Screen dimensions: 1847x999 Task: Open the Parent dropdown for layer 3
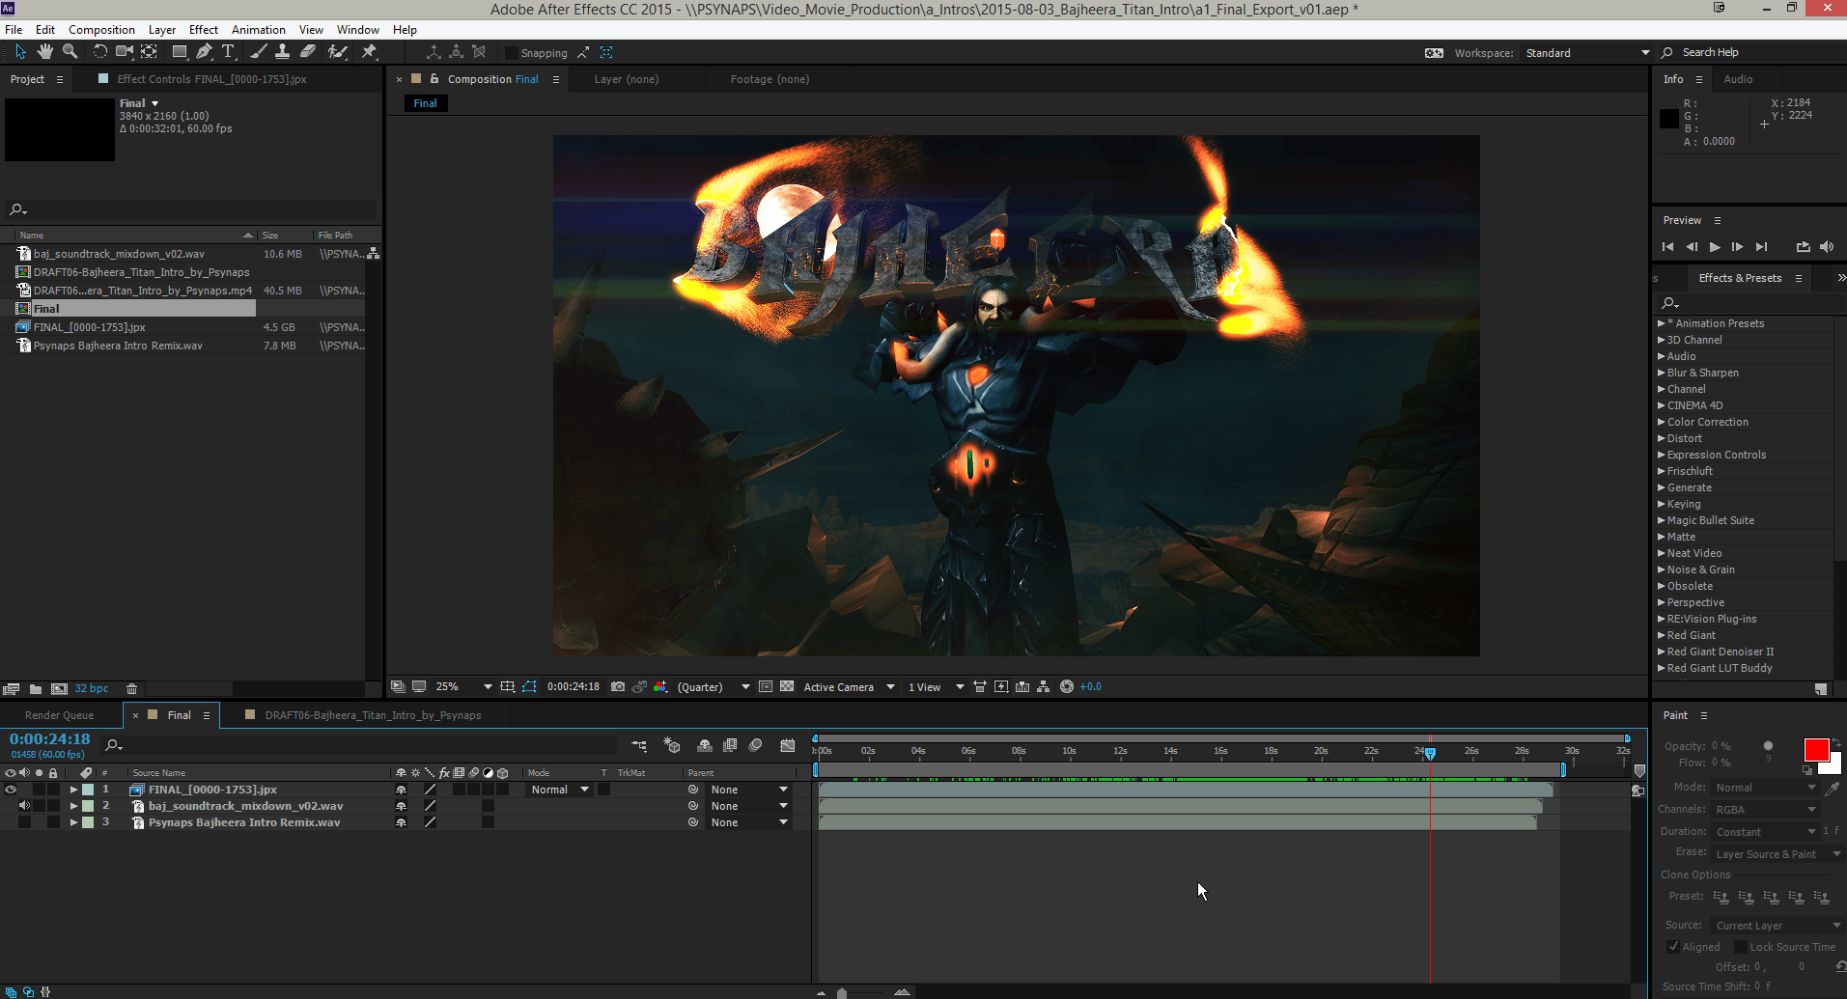tap(749, 822)
